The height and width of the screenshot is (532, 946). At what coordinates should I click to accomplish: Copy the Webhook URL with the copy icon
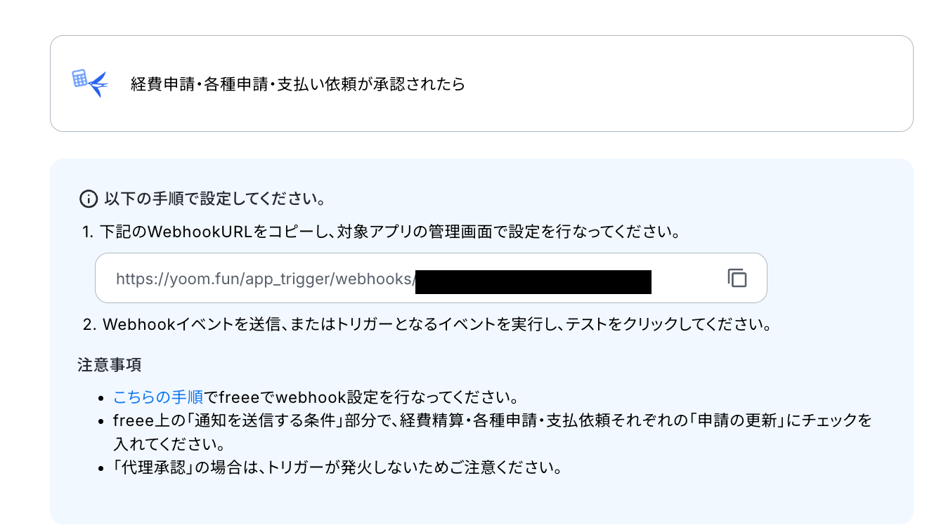(737, 278)
